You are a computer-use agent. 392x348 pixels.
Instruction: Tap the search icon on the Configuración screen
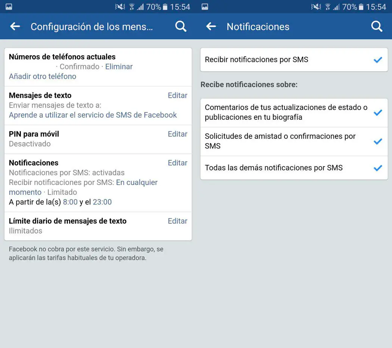point(181,26)
